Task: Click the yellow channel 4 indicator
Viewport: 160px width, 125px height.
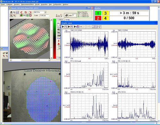Action: click(x=105, y=18)
